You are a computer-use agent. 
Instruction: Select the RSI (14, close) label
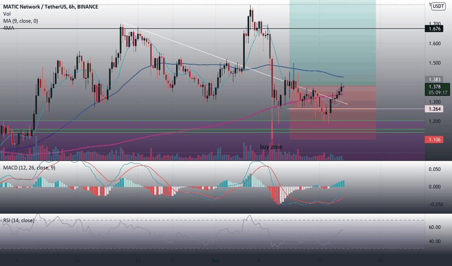[18, 221]
